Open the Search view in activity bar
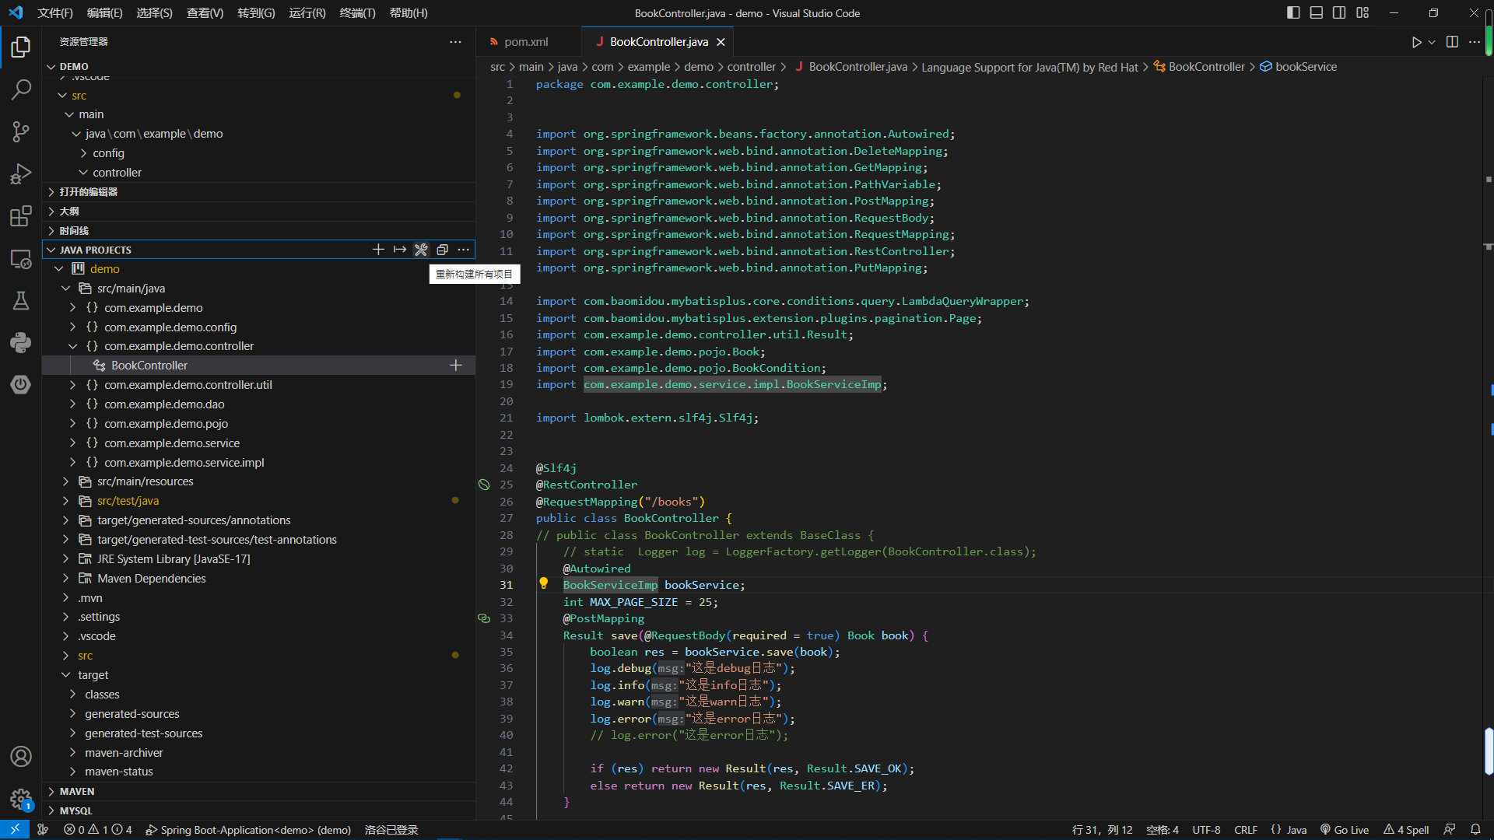This screenshot has height=840, width=1494. click(21, 89)
